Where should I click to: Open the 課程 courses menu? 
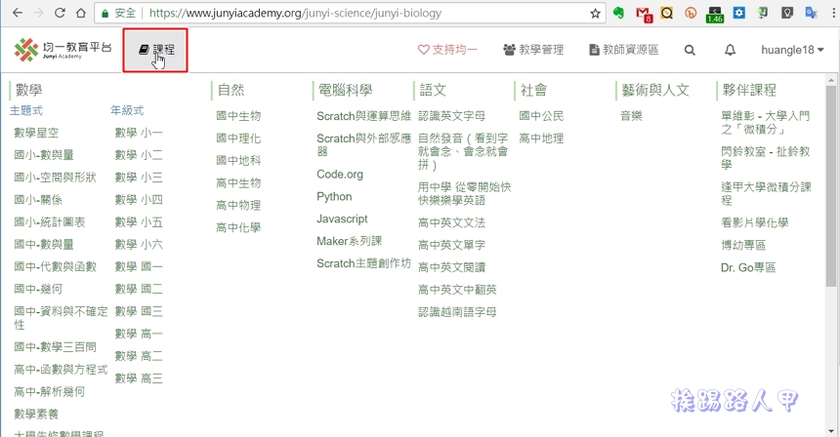point(155,50)
